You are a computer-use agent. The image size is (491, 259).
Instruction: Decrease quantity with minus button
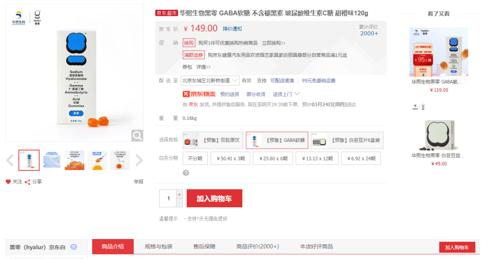[179, 203]
